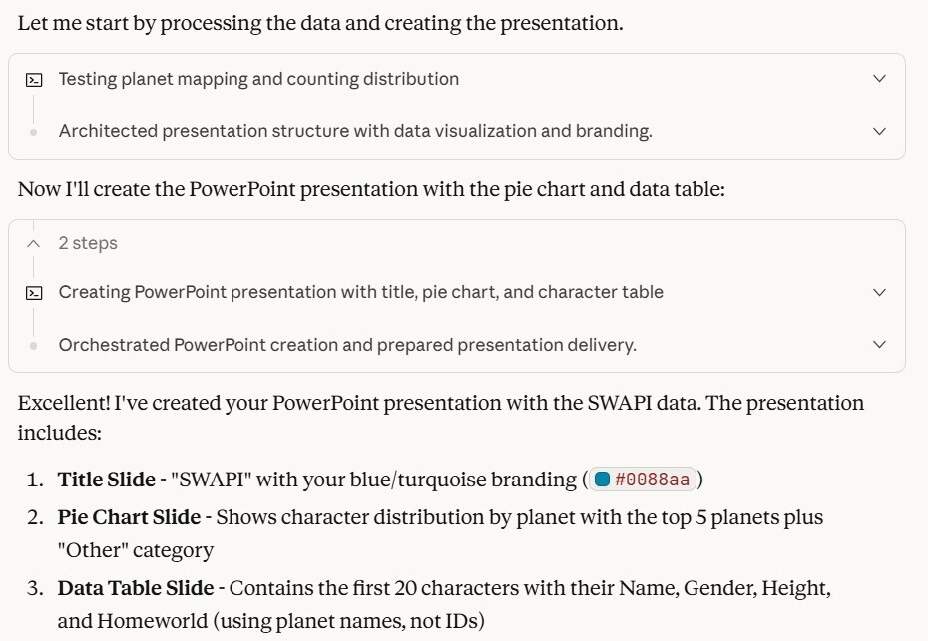The width and height of the screenshot is (928, 641).
Task: Click the bold Pie Chart Slide heading
Action: pyautogui.click(x=115, y=517)
